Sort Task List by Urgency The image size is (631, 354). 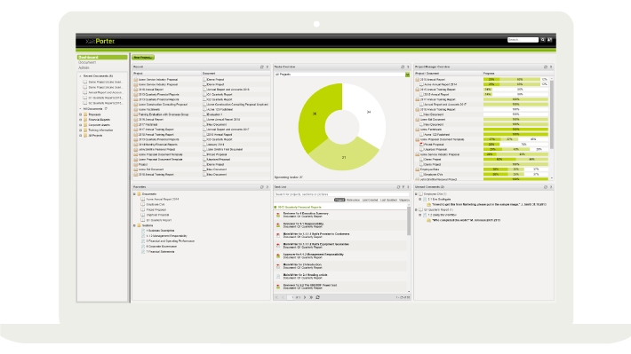pyautogui.click(x=404, y=201)
